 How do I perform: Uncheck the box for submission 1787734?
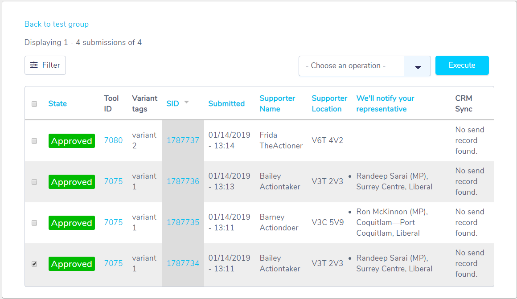click(34, 264)
